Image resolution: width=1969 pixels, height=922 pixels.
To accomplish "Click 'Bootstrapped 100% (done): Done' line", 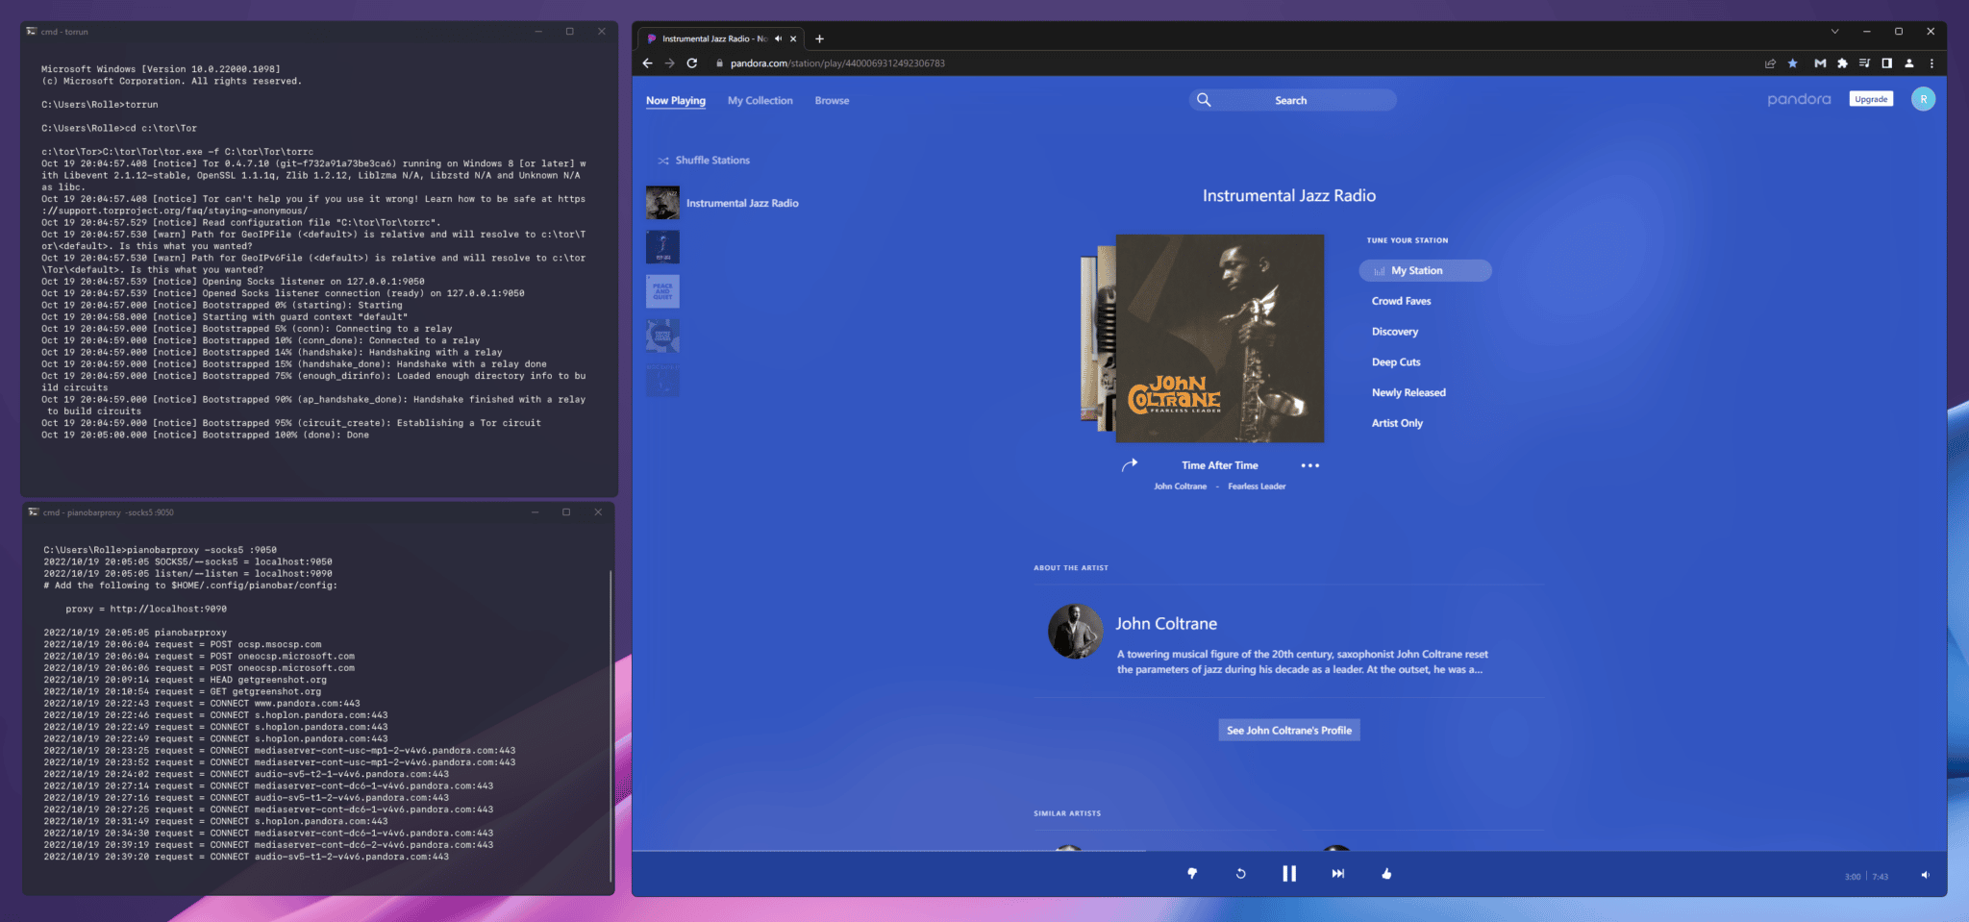I will click(286, 435).
